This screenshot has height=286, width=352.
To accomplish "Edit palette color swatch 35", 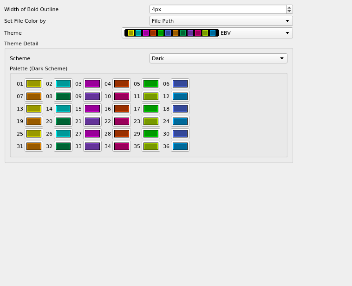I will click(x=151, y=146).
